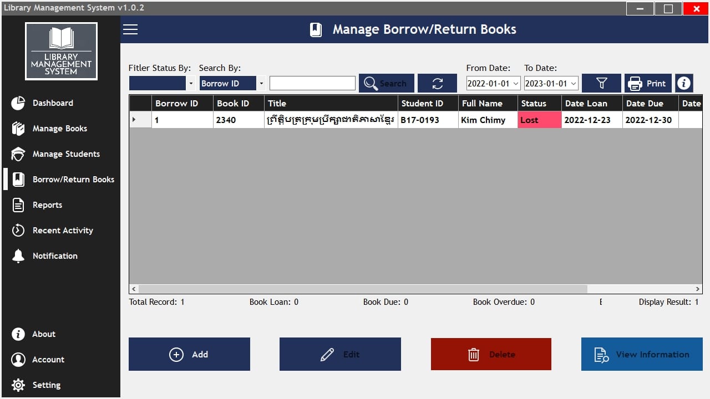The width and height of the screenshot is (710, 399).
Task: Click the red Lost status cell
Action: [x=540, y=120]
